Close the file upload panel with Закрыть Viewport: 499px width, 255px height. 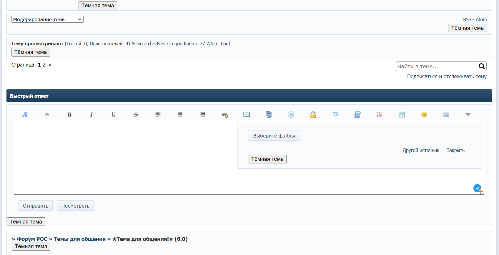(456, 150)
